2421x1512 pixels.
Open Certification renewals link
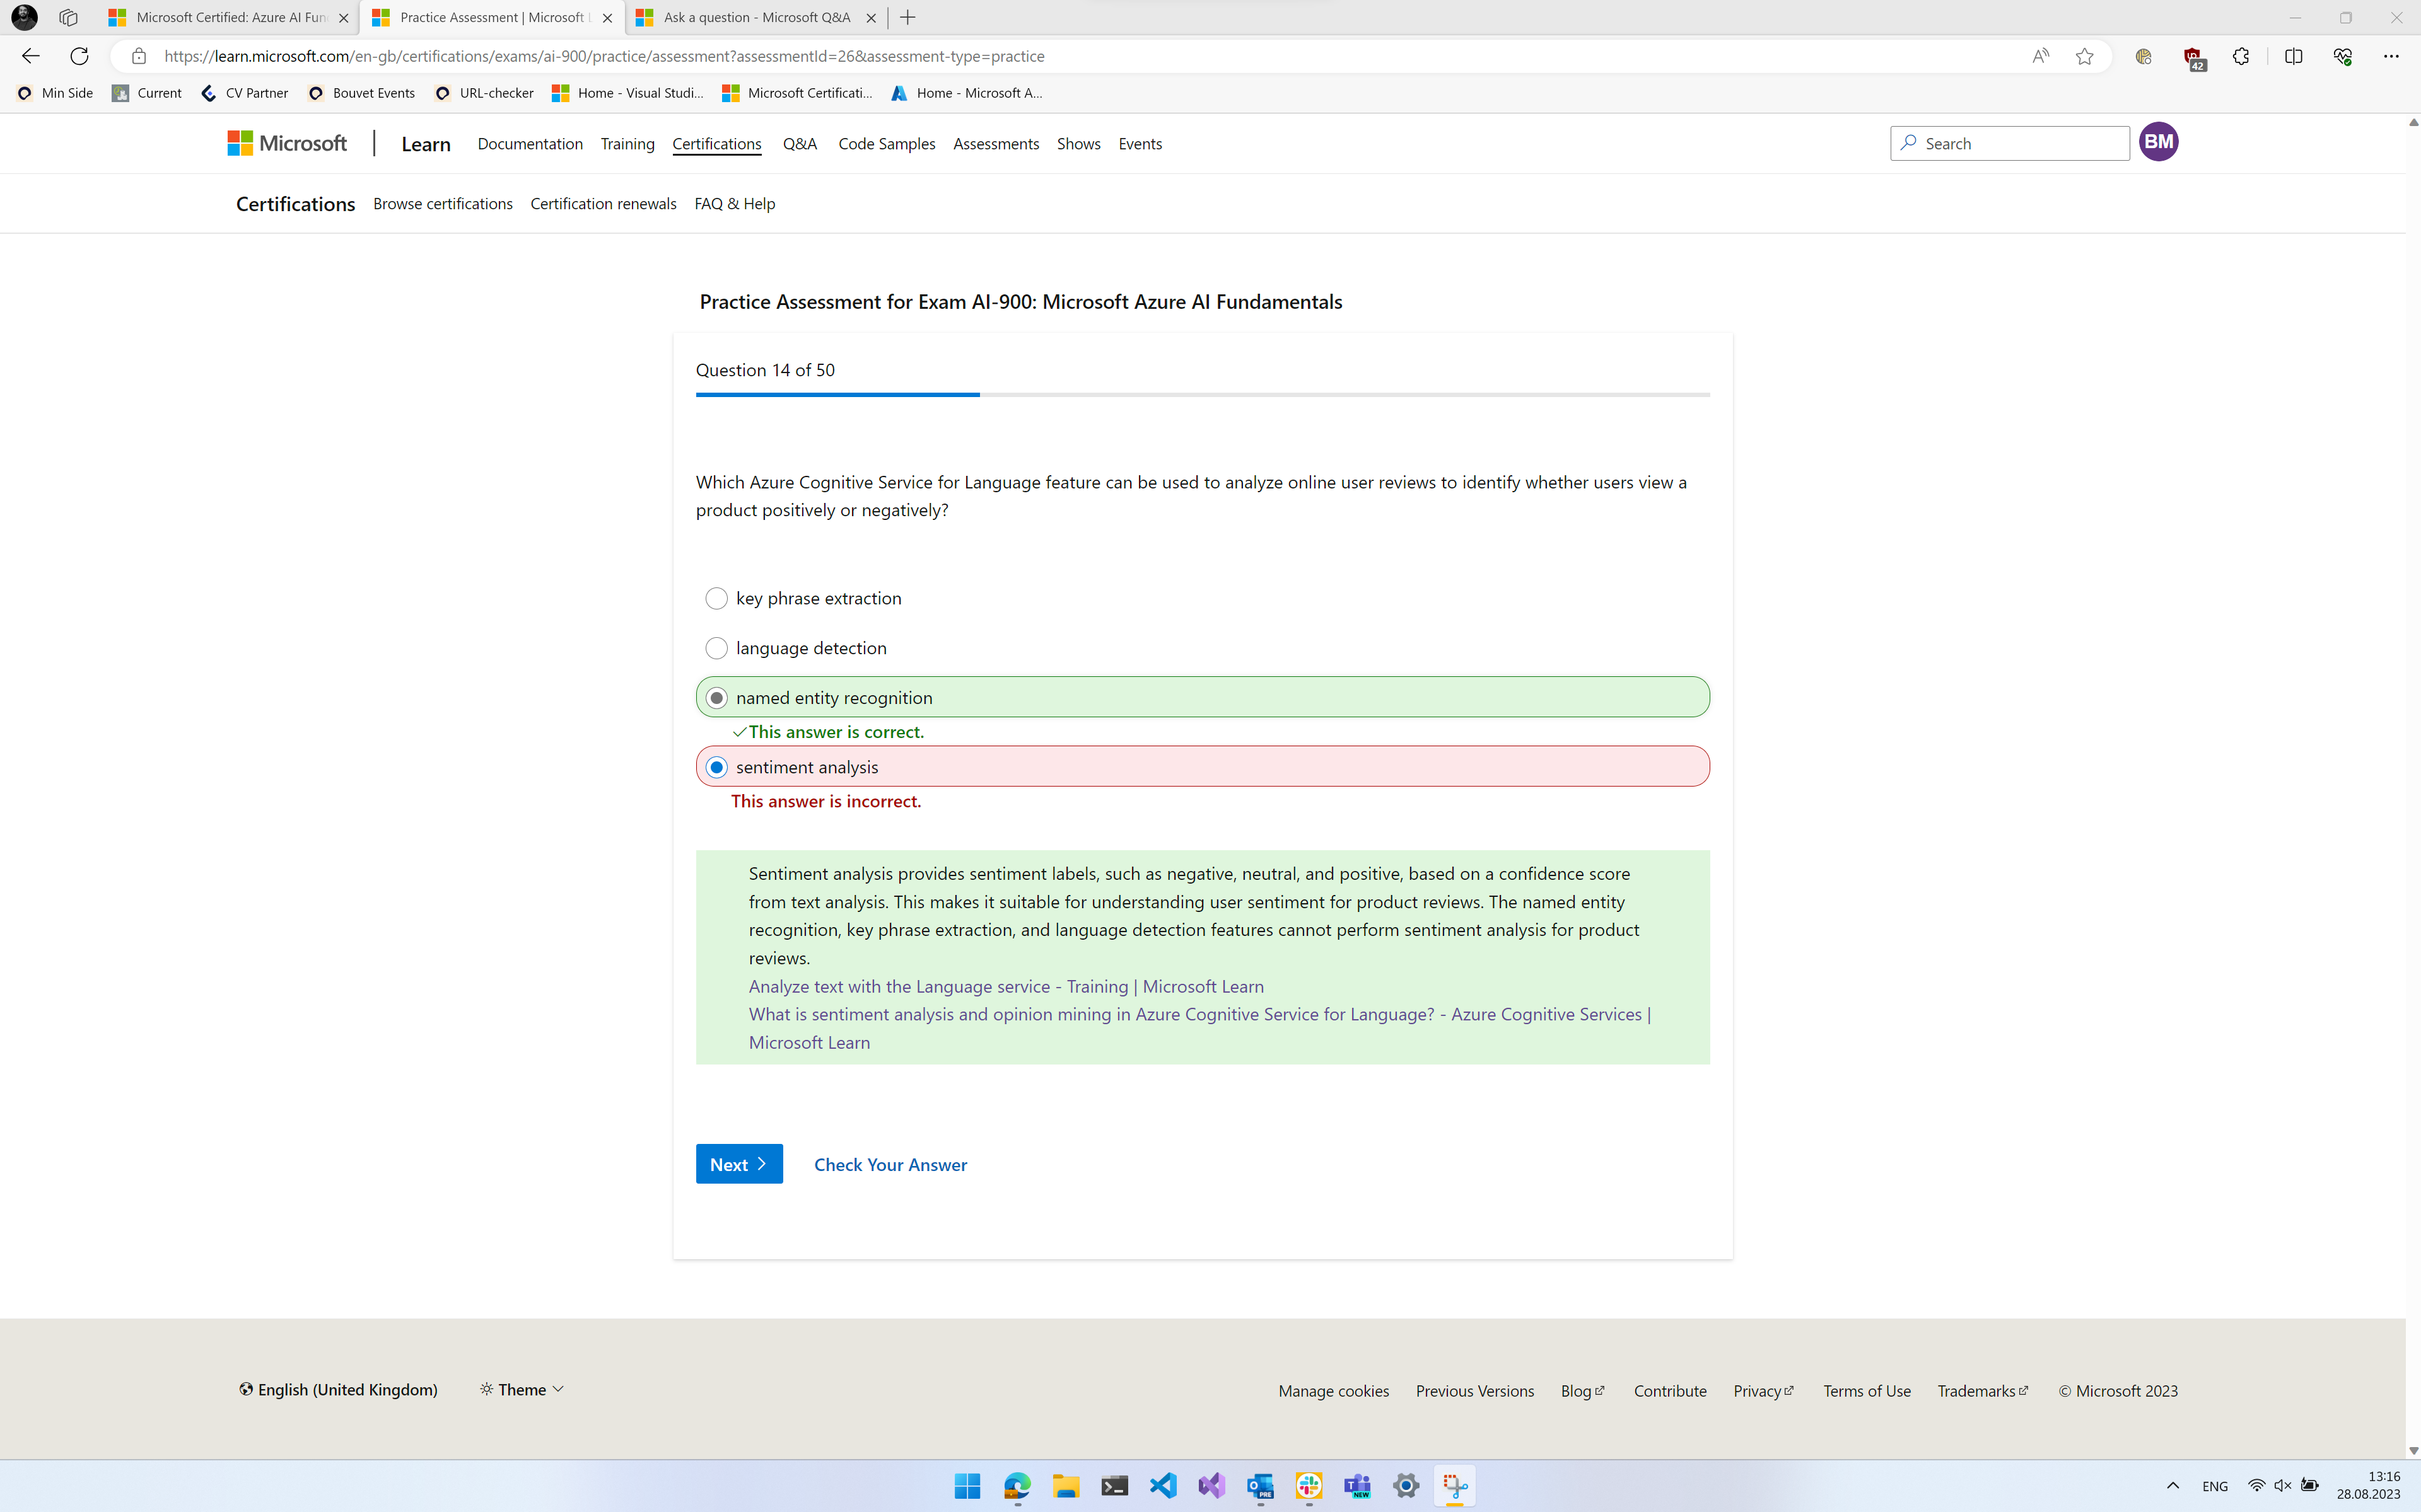point(604,203)
